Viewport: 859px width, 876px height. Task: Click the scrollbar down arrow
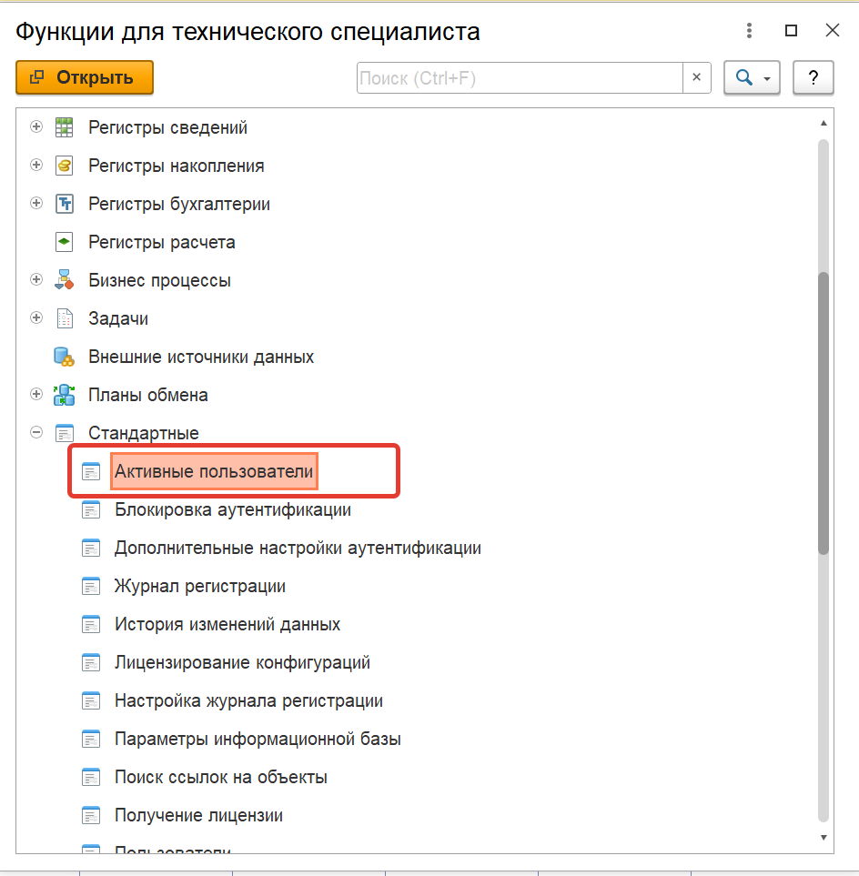[824, 837]
